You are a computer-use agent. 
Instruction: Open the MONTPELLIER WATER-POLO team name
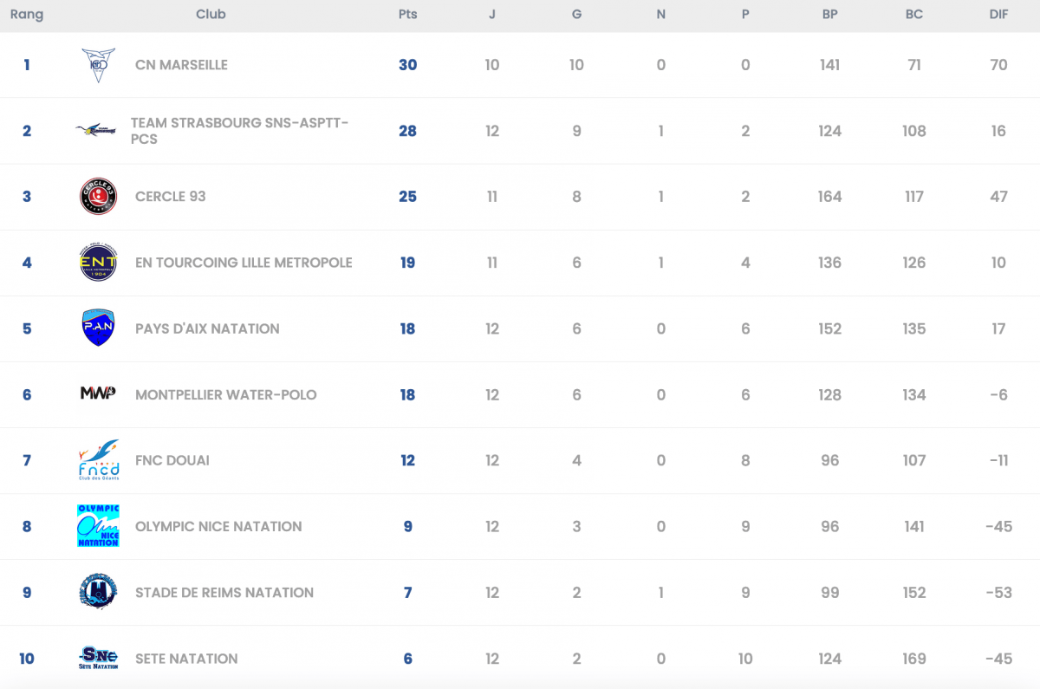(225, 394)
